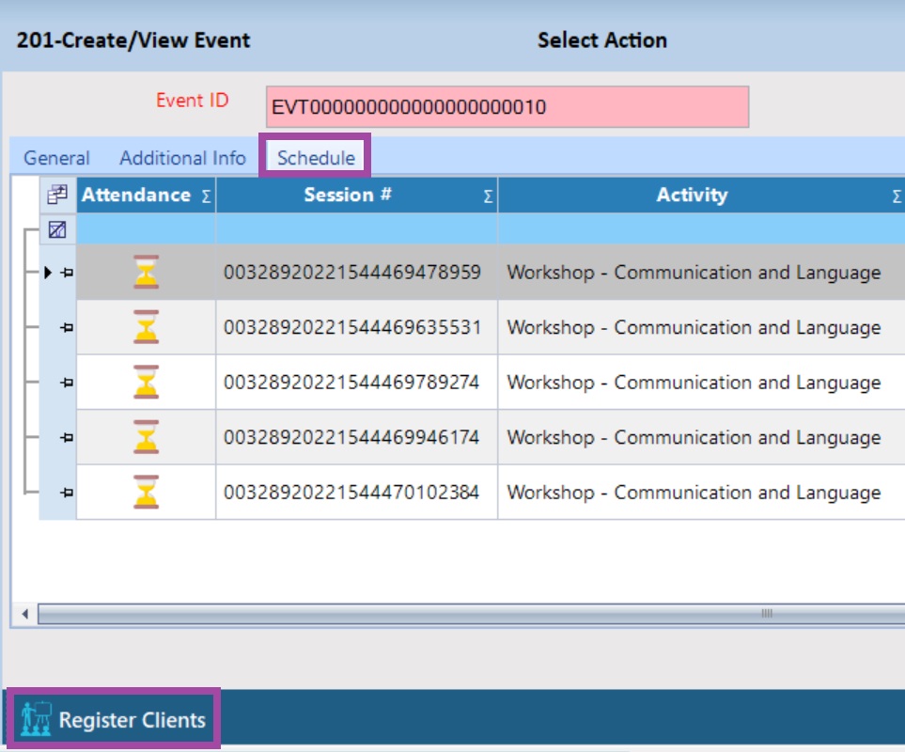The width and height of the screenshot is (905, 752).
Task: Click the hourglass attendance icon for session ending 635531
Action: pyautogui.click(x=146, y=327)
